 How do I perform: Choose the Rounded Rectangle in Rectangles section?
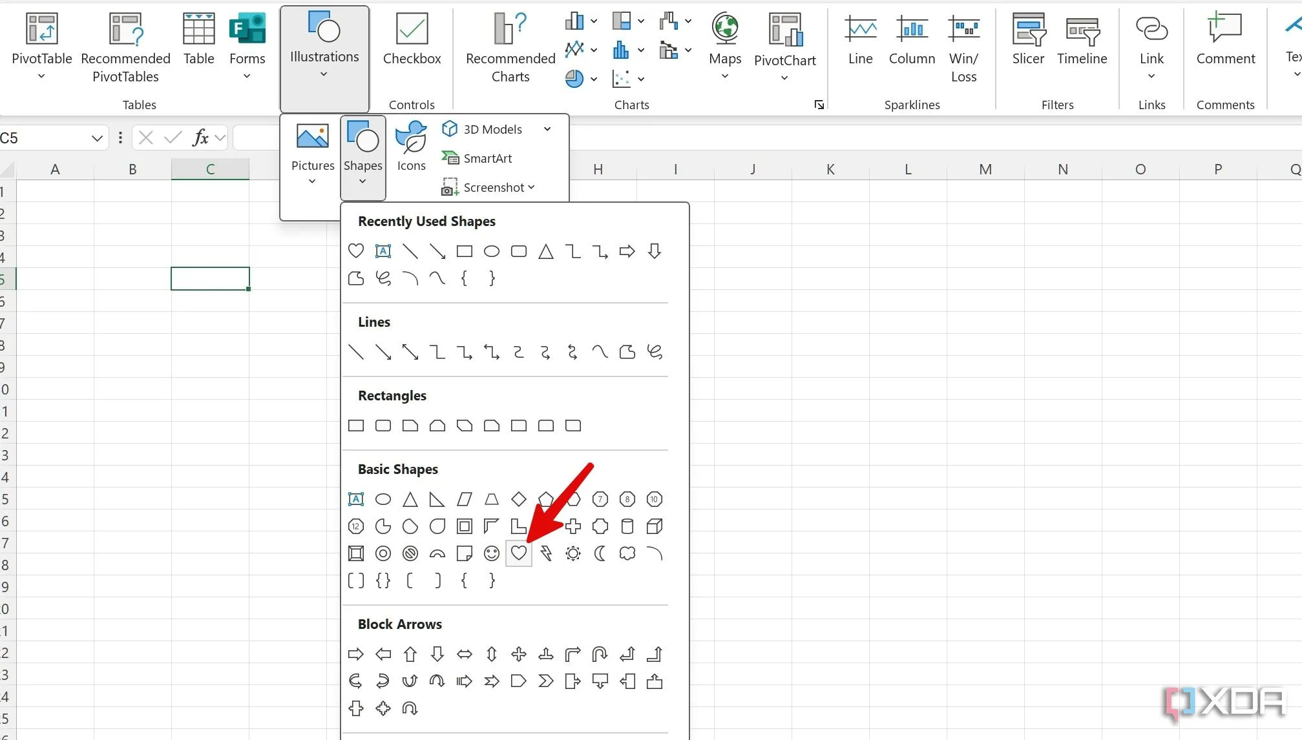tap(383, 426)
